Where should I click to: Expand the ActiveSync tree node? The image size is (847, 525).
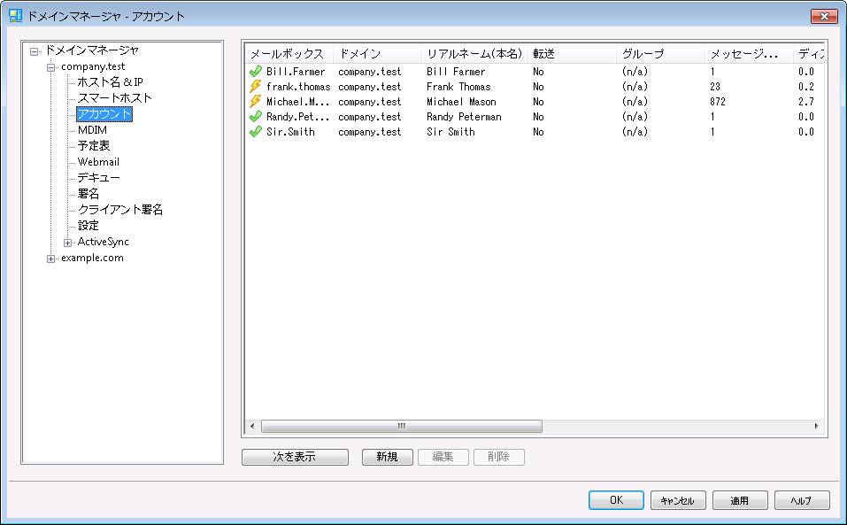click(67, 243)
